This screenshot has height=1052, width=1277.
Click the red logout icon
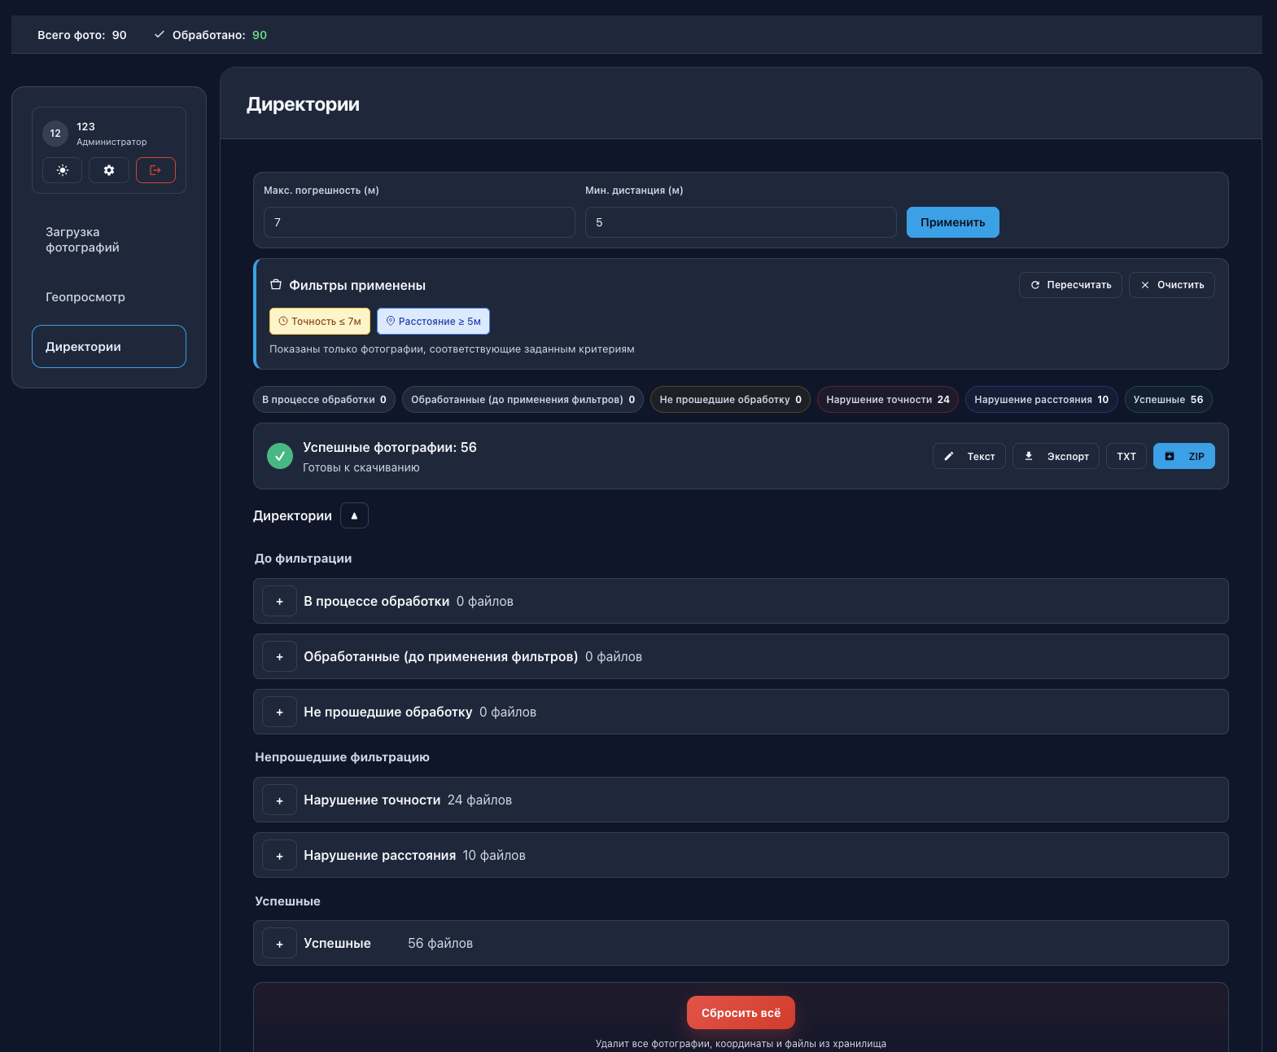(155, 170)
